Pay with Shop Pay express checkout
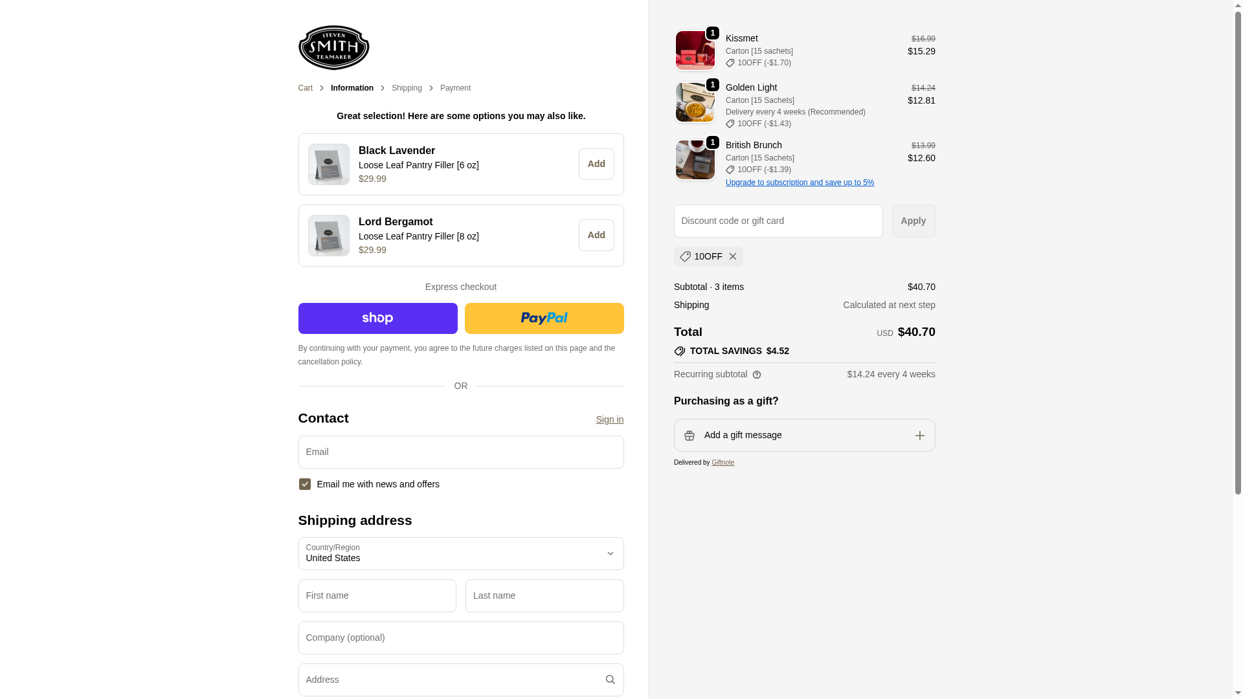Image resolution: width=1243 pixels, height=699 pixels. tap(377, 318)
